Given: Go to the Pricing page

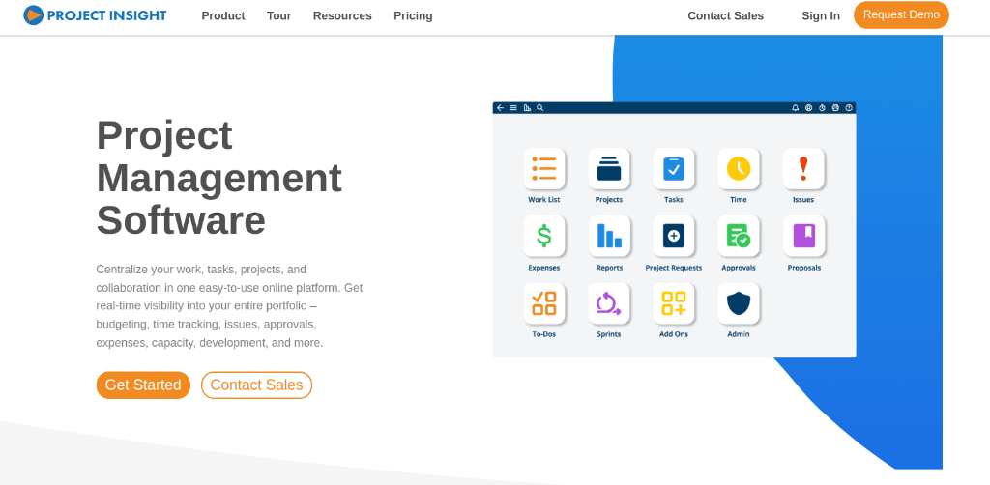Looking at the screenshot, I should coord(413,15).
